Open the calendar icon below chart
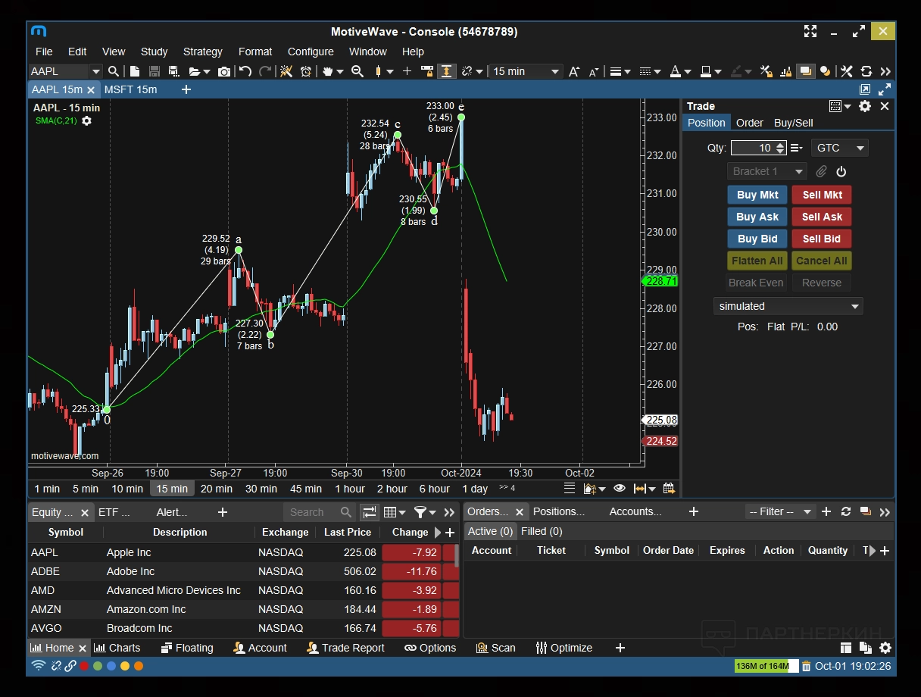Screen dimensions: 921x697 (x=669, y=489)
